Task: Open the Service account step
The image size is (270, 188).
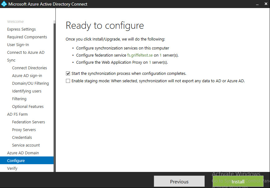Action: [26, 145]
